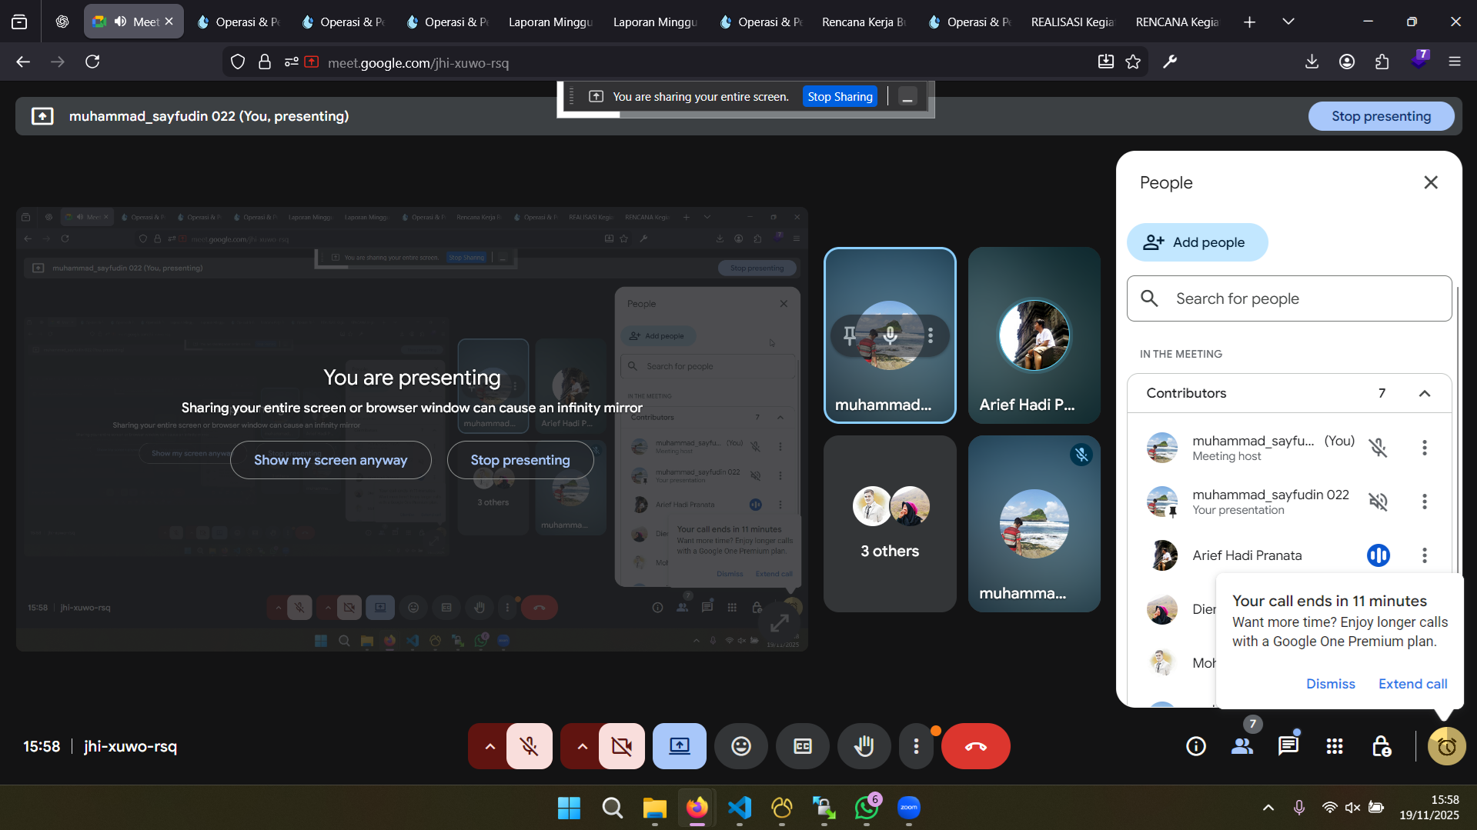
Task: Click the call timer clock icon
Action: 1446,746
